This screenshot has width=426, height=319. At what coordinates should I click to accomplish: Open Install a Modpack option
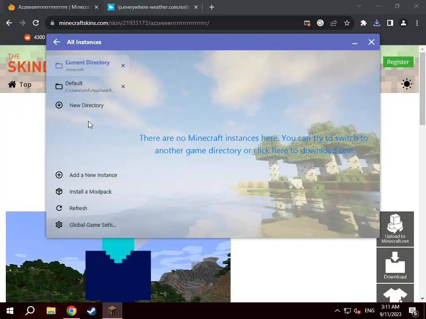(87, 191)
